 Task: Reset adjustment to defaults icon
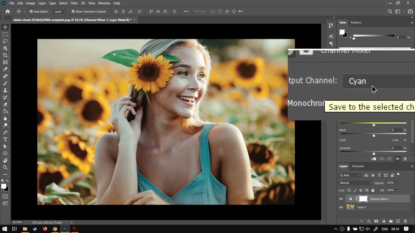(x=389, y=159)
